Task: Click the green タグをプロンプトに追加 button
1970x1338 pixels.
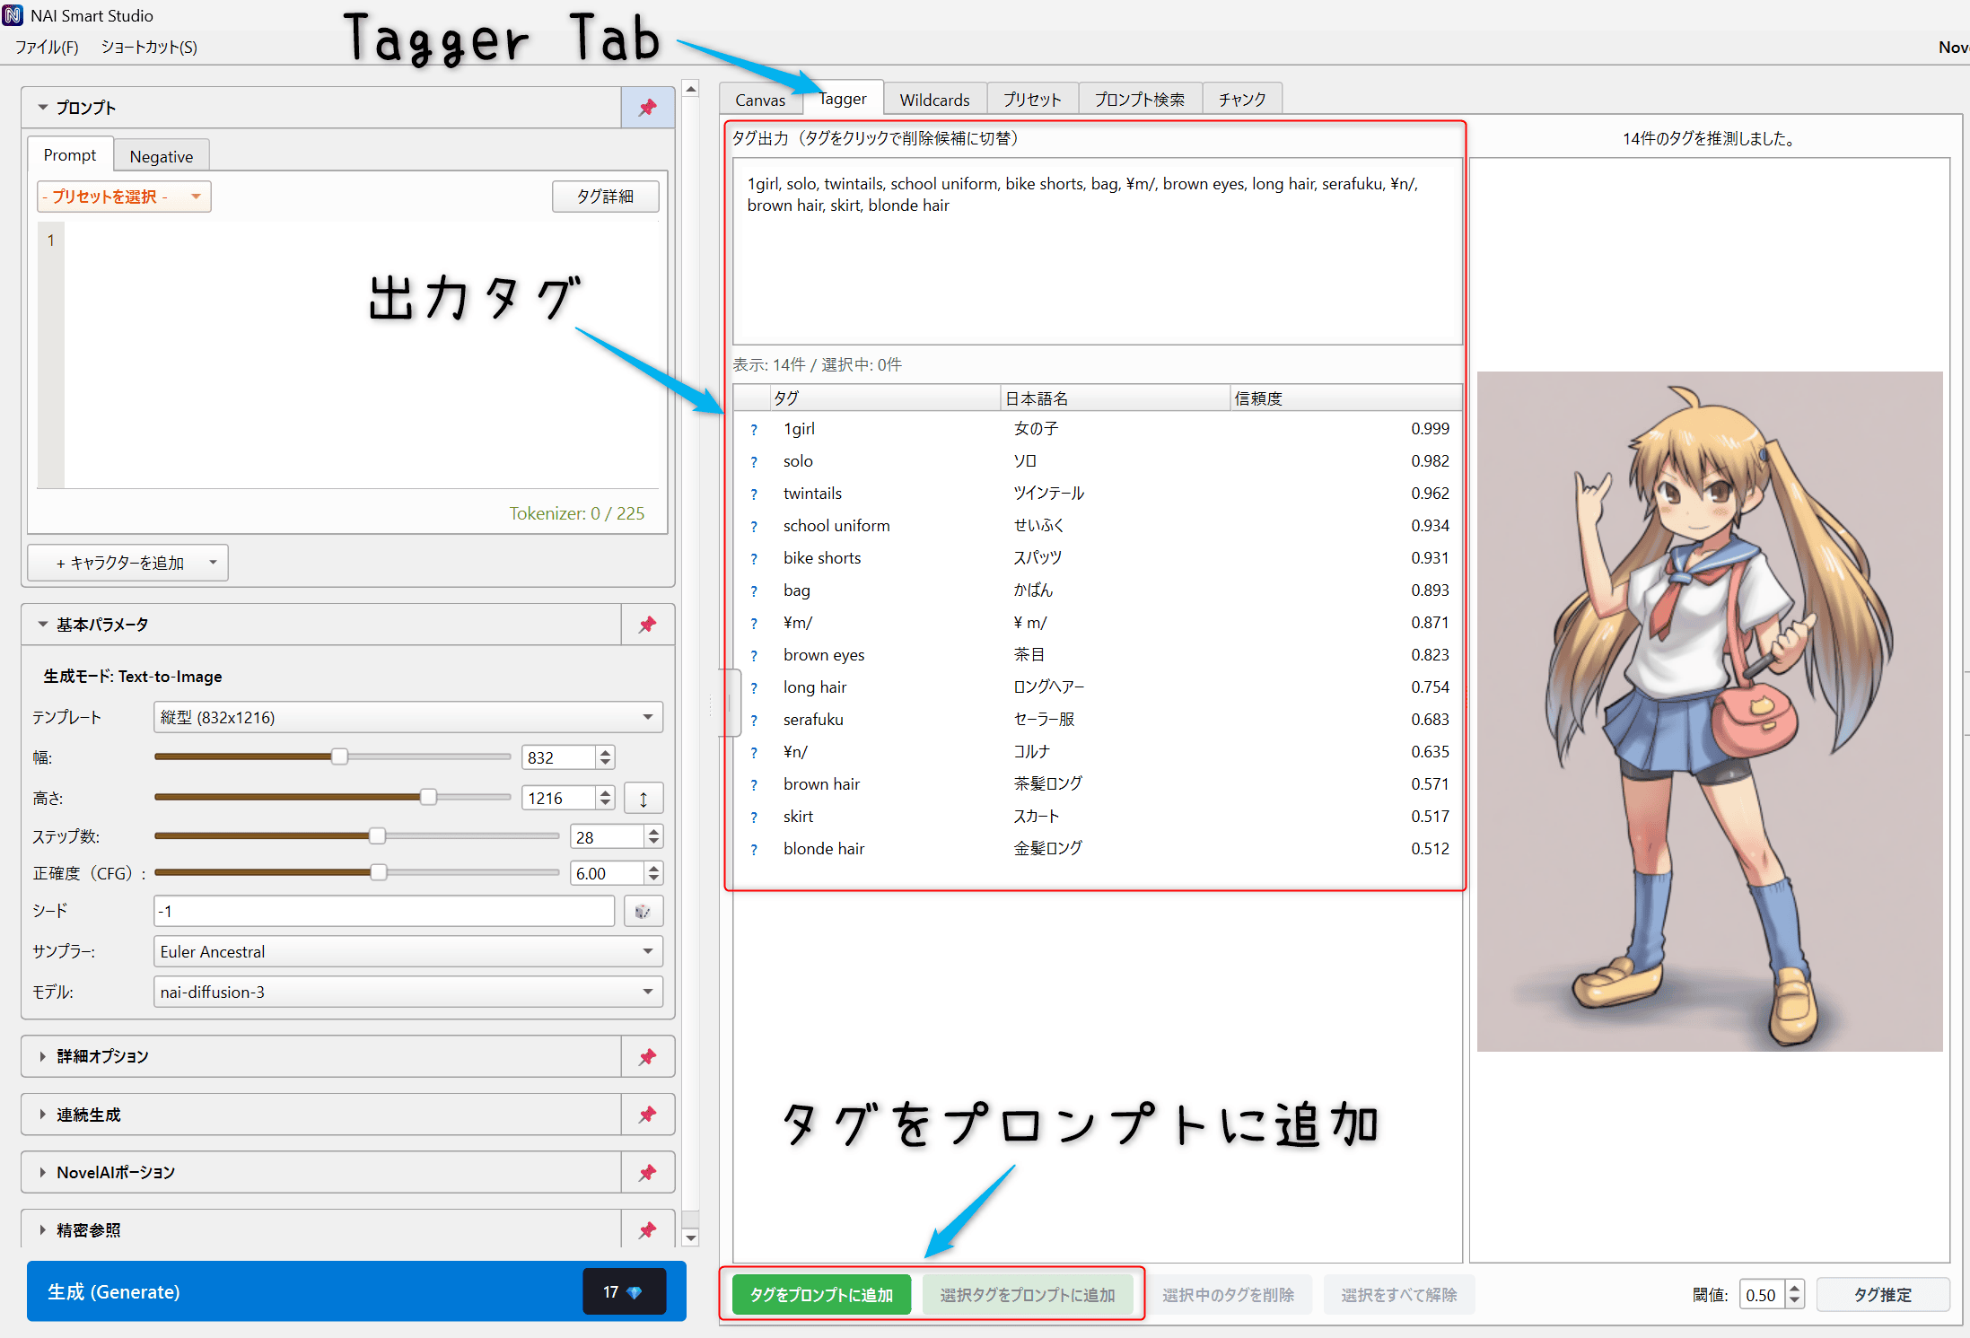Action: 819,1294
